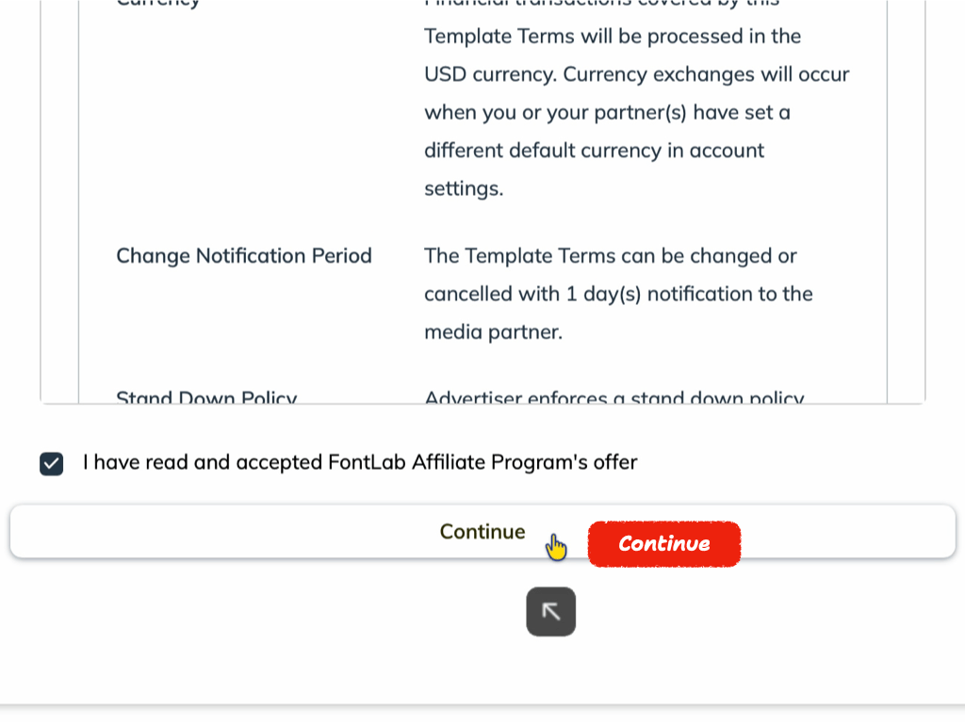Click the red Continue callout
This screenshot has width=965, height=723.
coord(663,543)
